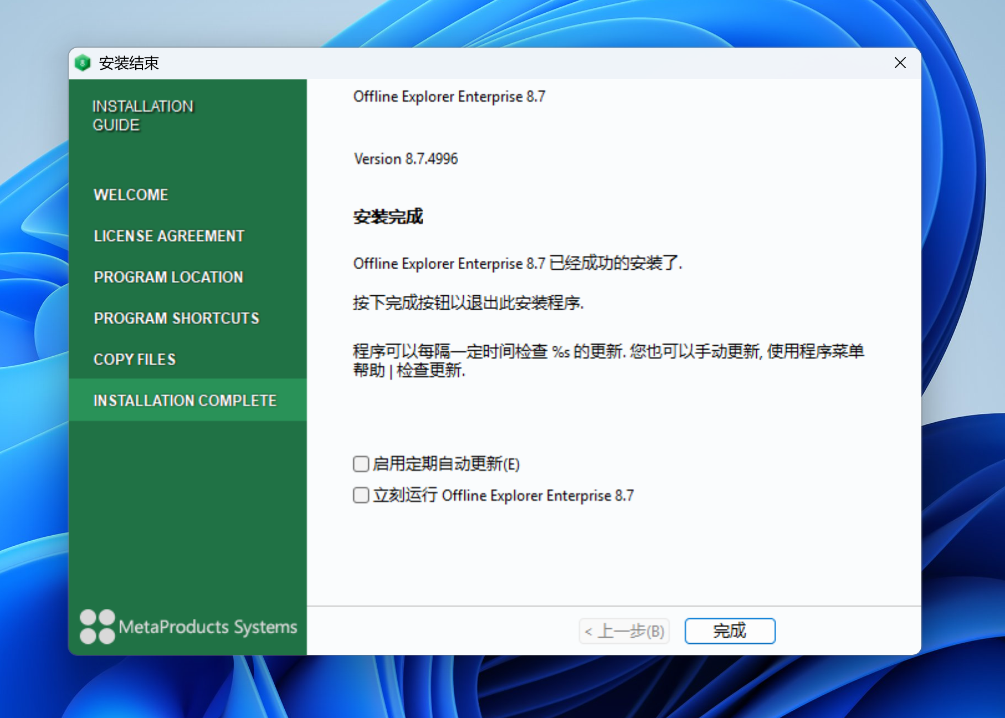Click the bold 安装完成 heading

coord(388,217)
